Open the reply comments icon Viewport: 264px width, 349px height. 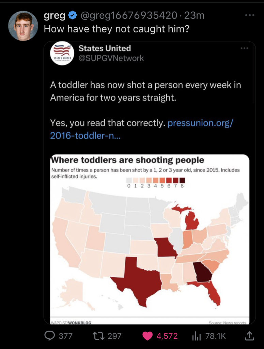(49, 336)
